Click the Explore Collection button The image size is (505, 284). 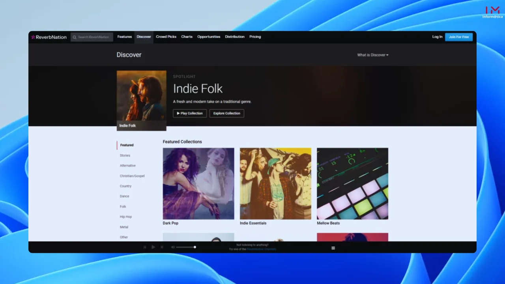[227, 113]
